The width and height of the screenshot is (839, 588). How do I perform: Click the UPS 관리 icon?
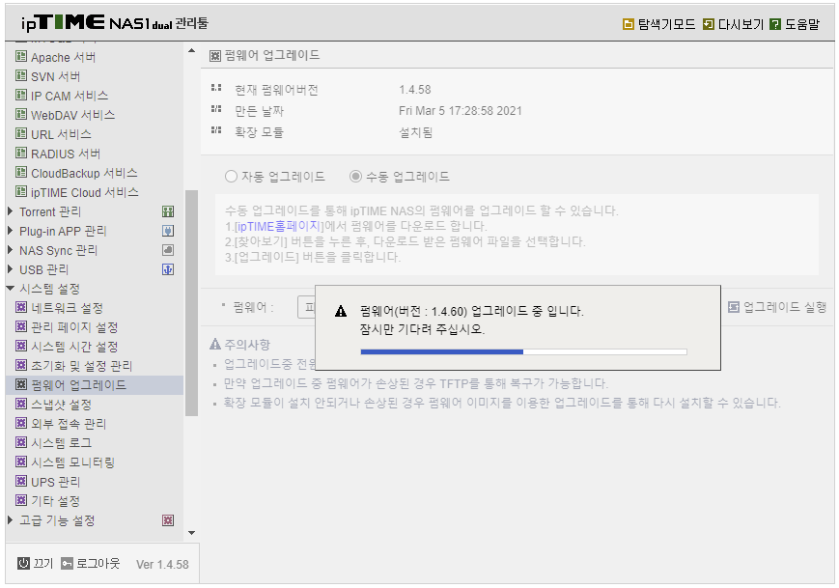(x=21, y=481)
